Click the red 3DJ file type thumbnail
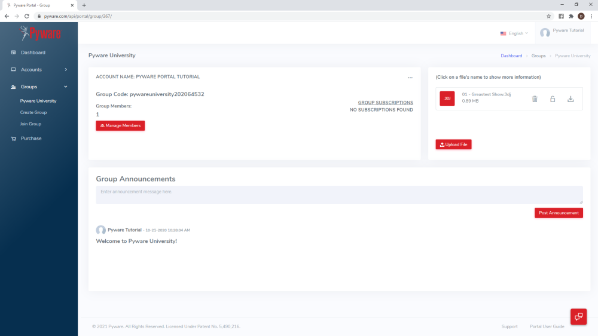This screenshot has height=336, width=598. click(447, 98)
